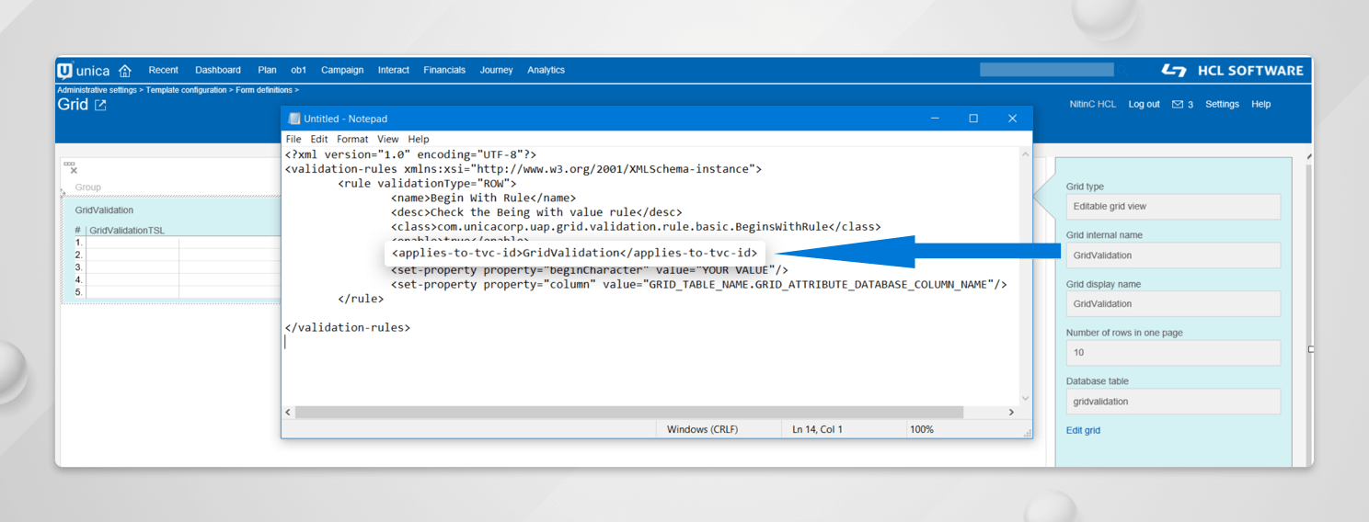Screen dimensions: 1369x522
Task: Click the search magnifier icon
Action: [x=1122, y=70]
